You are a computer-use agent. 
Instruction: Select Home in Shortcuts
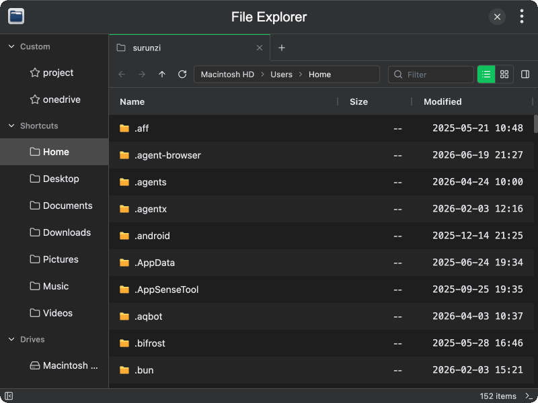click(x=54, y=152)
